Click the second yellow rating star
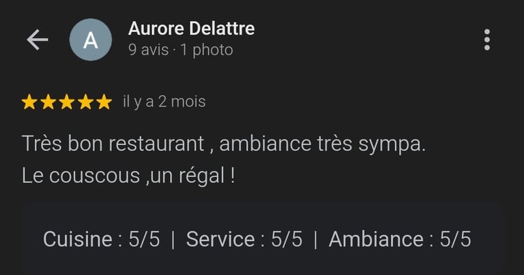 tap(48, 102)
